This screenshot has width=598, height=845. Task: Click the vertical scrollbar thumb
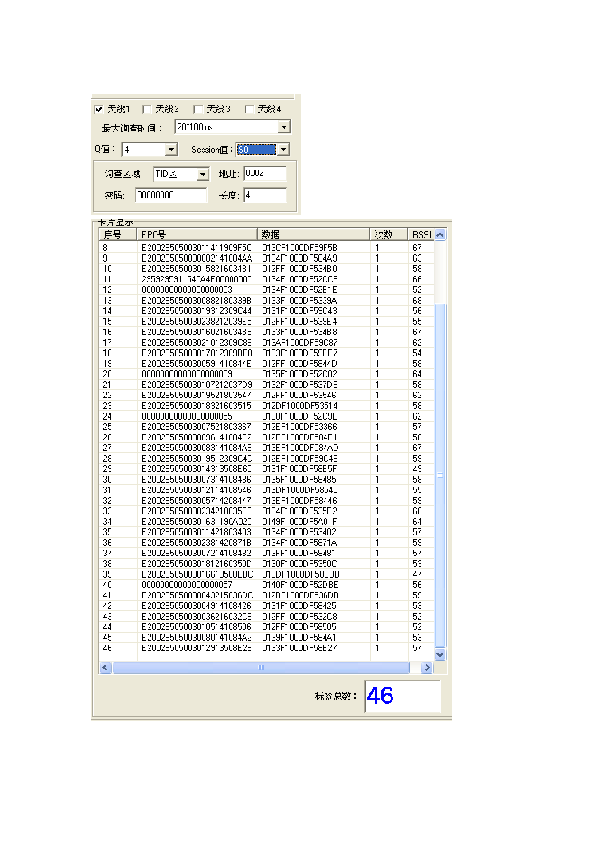click(x=440, y=475)
